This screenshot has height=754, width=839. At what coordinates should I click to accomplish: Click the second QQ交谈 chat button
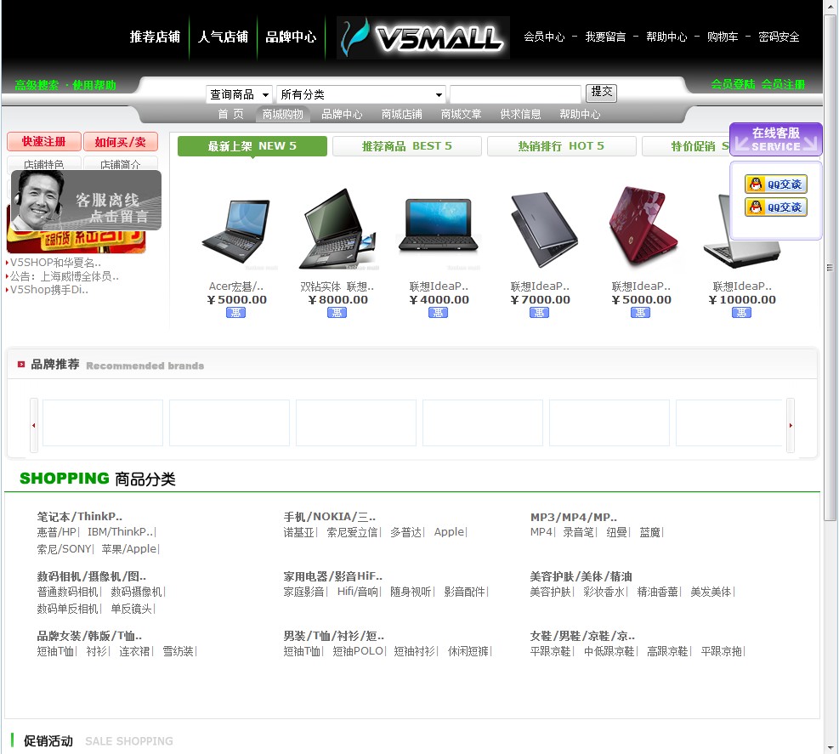click(776, 207)
